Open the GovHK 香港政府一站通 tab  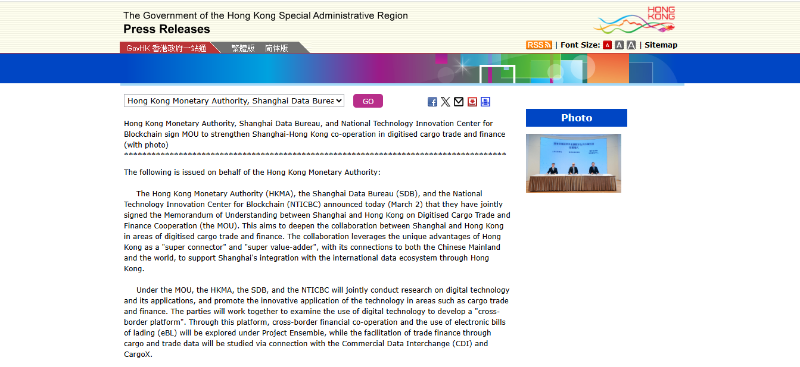point(166,48)
